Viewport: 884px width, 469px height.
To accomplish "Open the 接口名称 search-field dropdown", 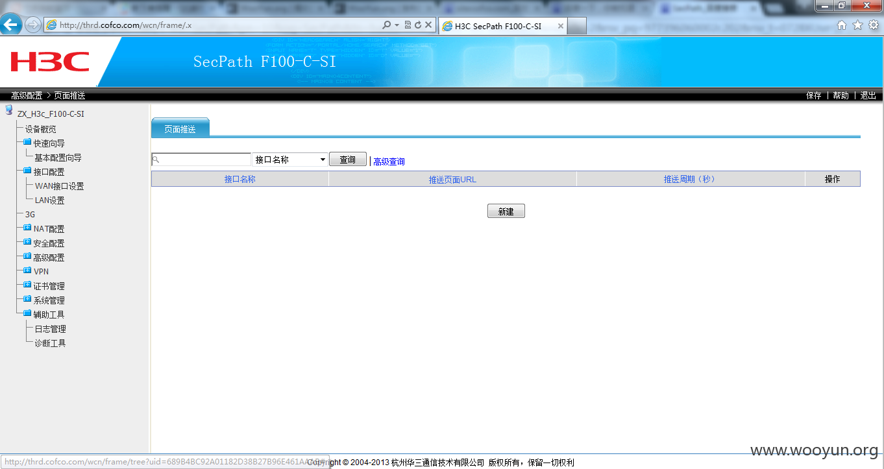I will click(290, 160).
